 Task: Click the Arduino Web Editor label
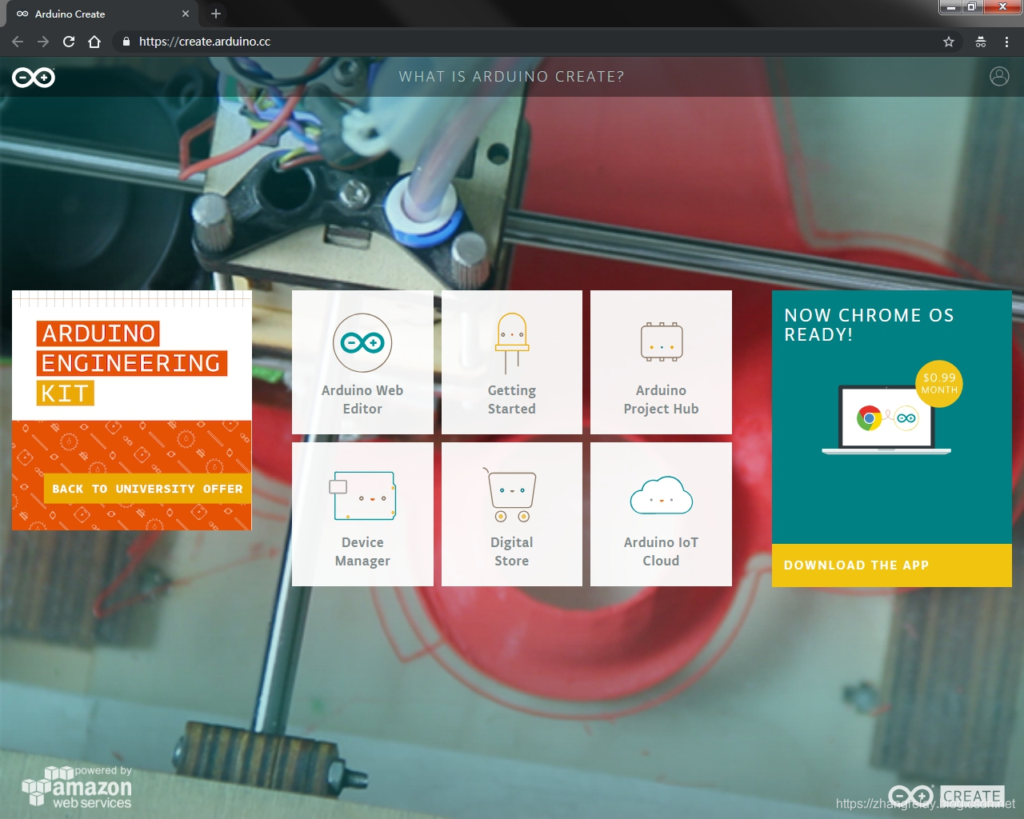point(362,399)
